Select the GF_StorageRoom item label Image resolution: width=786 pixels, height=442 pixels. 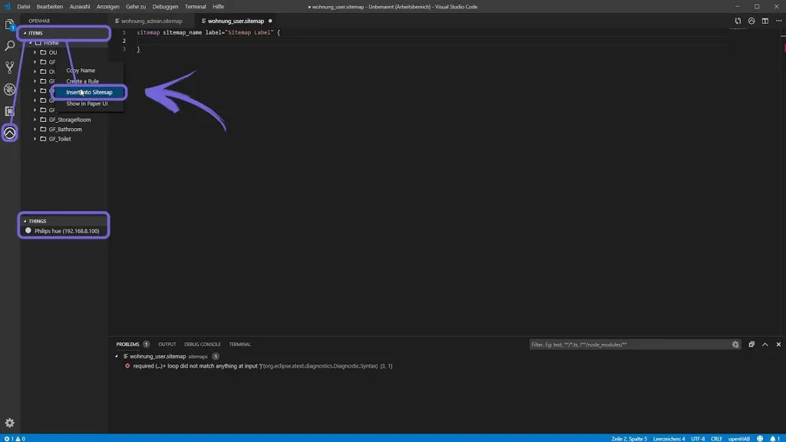point(70,120)
